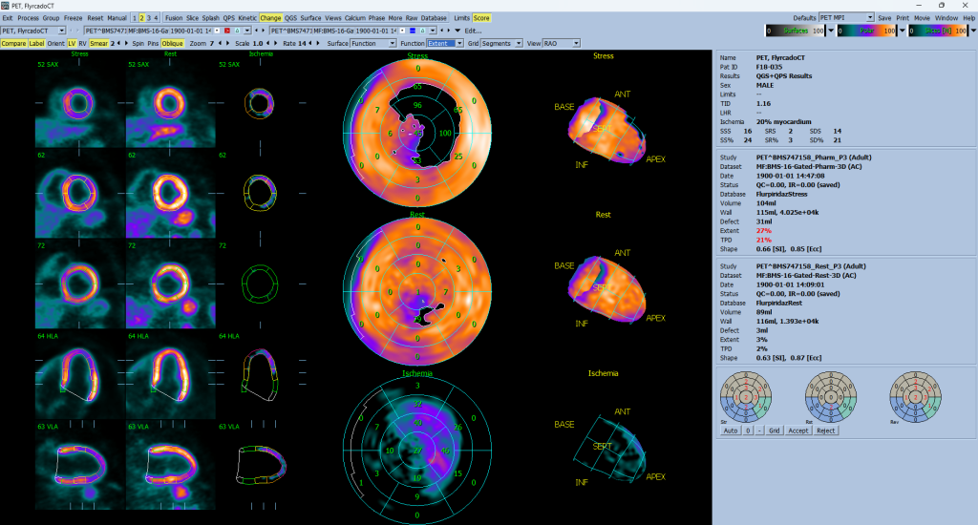Image resolution: width=978 pixels, height=525 pixels.
Task: Adjust the Polar color scale bar
Action: 866,31
